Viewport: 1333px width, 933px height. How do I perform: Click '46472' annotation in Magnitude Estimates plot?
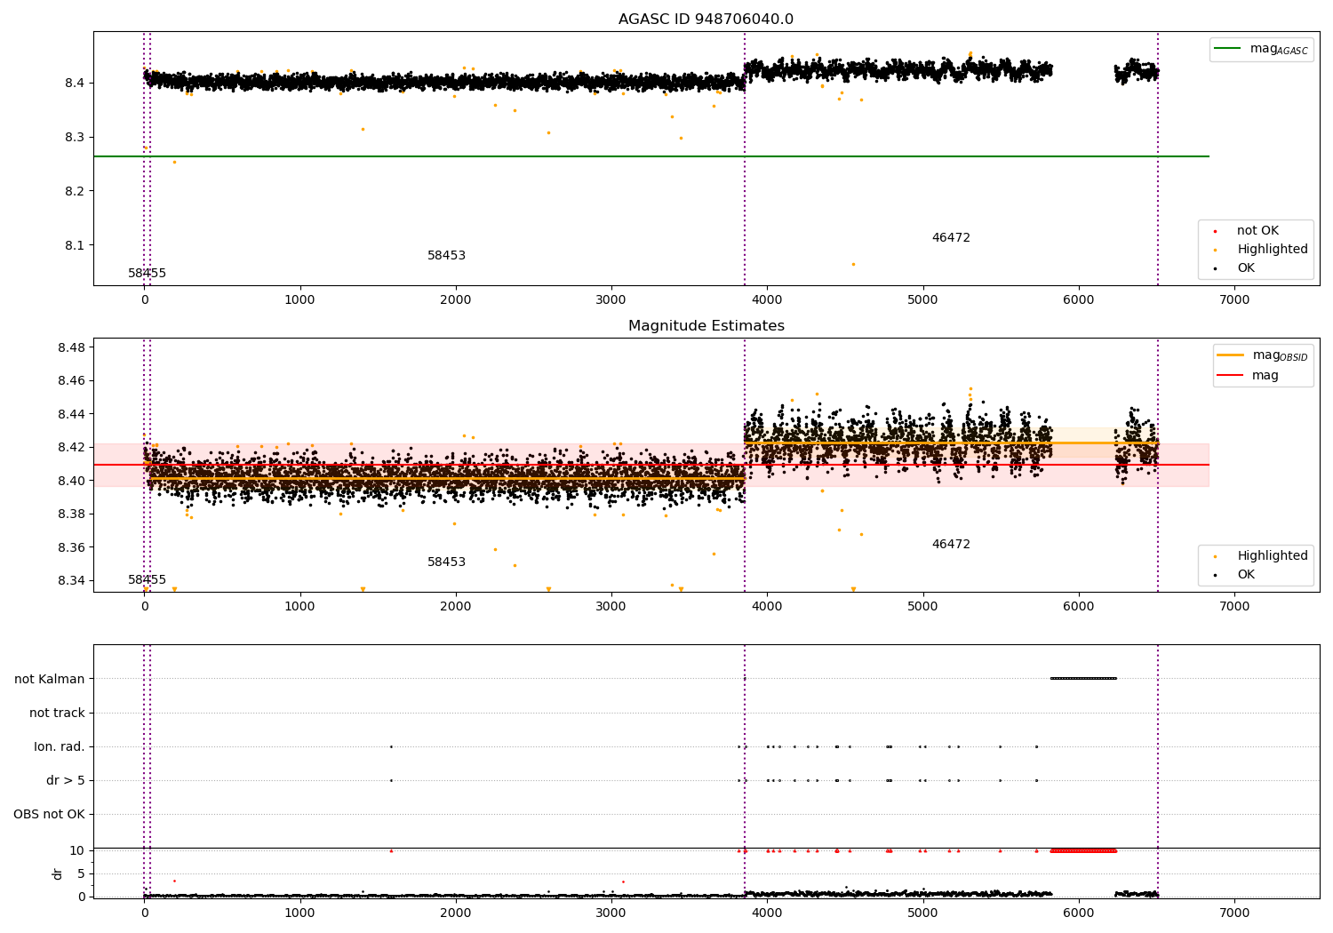click(951, 545)
